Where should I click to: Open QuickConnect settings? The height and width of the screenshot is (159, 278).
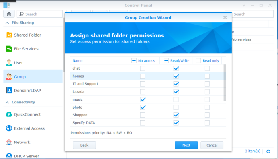pyautogui.click(x=33, y=114)
